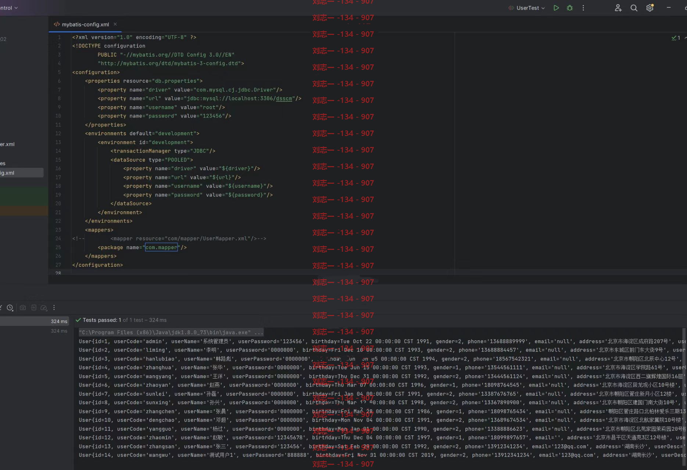This screenshot has width=687, height=470.
Task: Click the </configuration> closing tag
Action: (x=97, y=265)
